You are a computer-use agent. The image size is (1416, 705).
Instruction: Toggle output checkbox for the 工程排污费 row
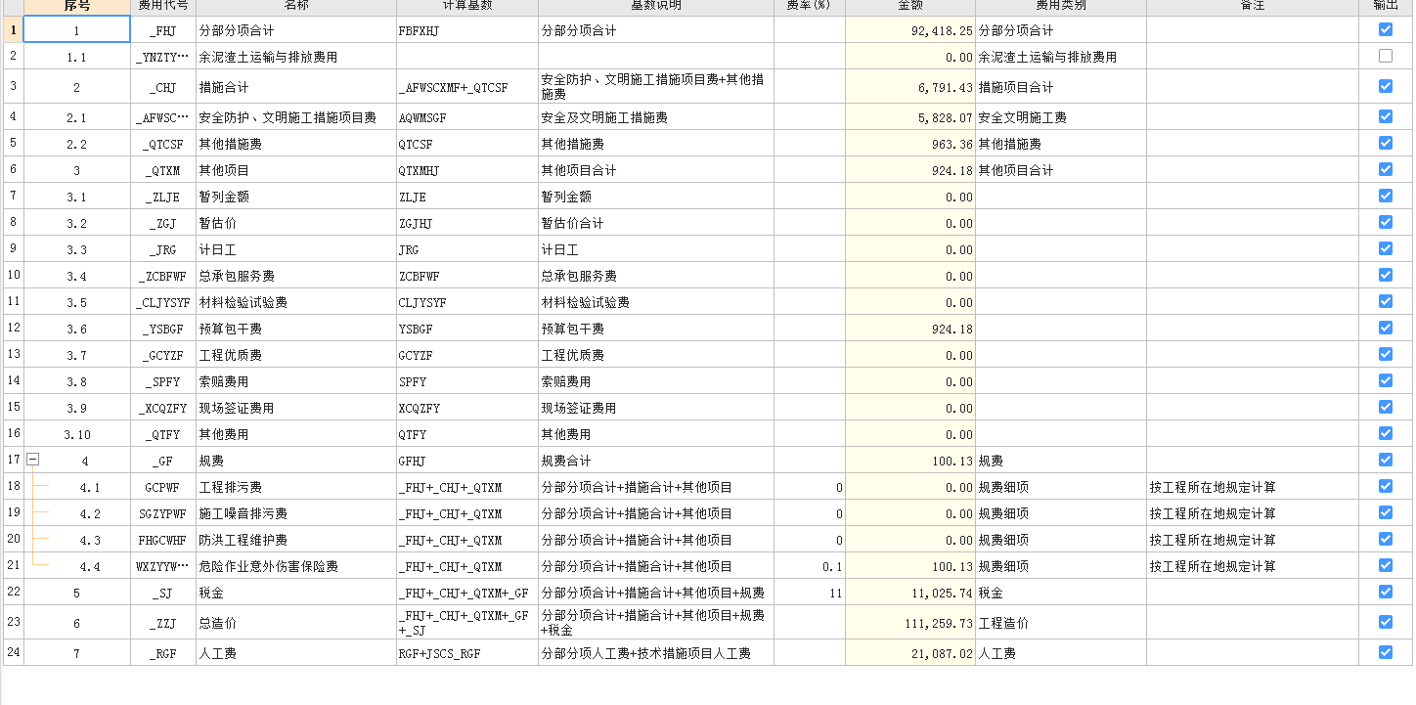point(1385,486)
